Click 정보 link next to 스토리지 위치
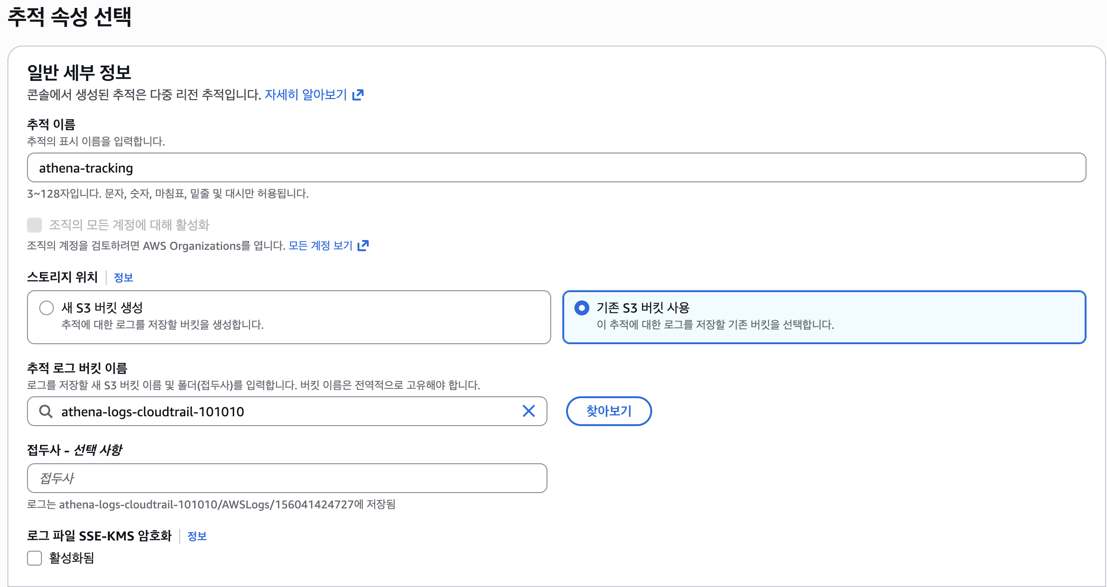 point(123,278)
